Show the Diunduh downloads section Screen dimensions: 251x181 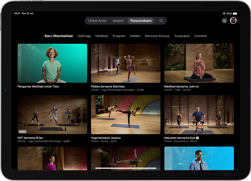(200, 36)
